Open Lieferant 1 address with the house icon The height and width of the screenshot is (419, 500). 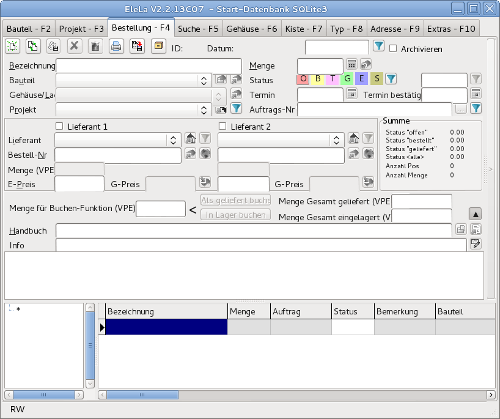(190, 138)
